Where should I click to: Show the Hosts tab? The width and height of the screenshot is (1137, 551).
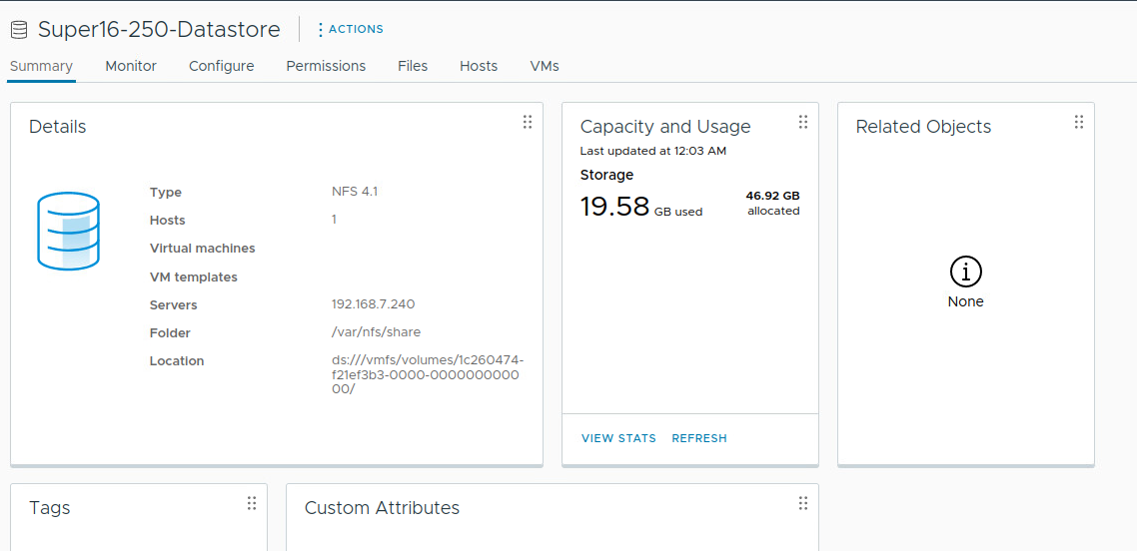tap(479, 66)
